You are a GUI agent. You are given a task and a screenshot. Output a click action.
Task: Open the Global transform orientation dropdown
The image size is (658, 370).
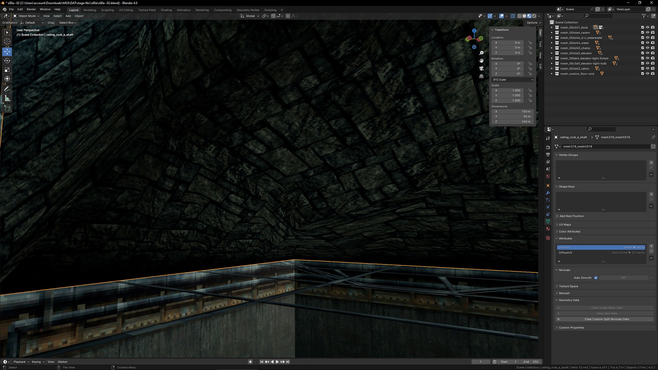[249, 16]
